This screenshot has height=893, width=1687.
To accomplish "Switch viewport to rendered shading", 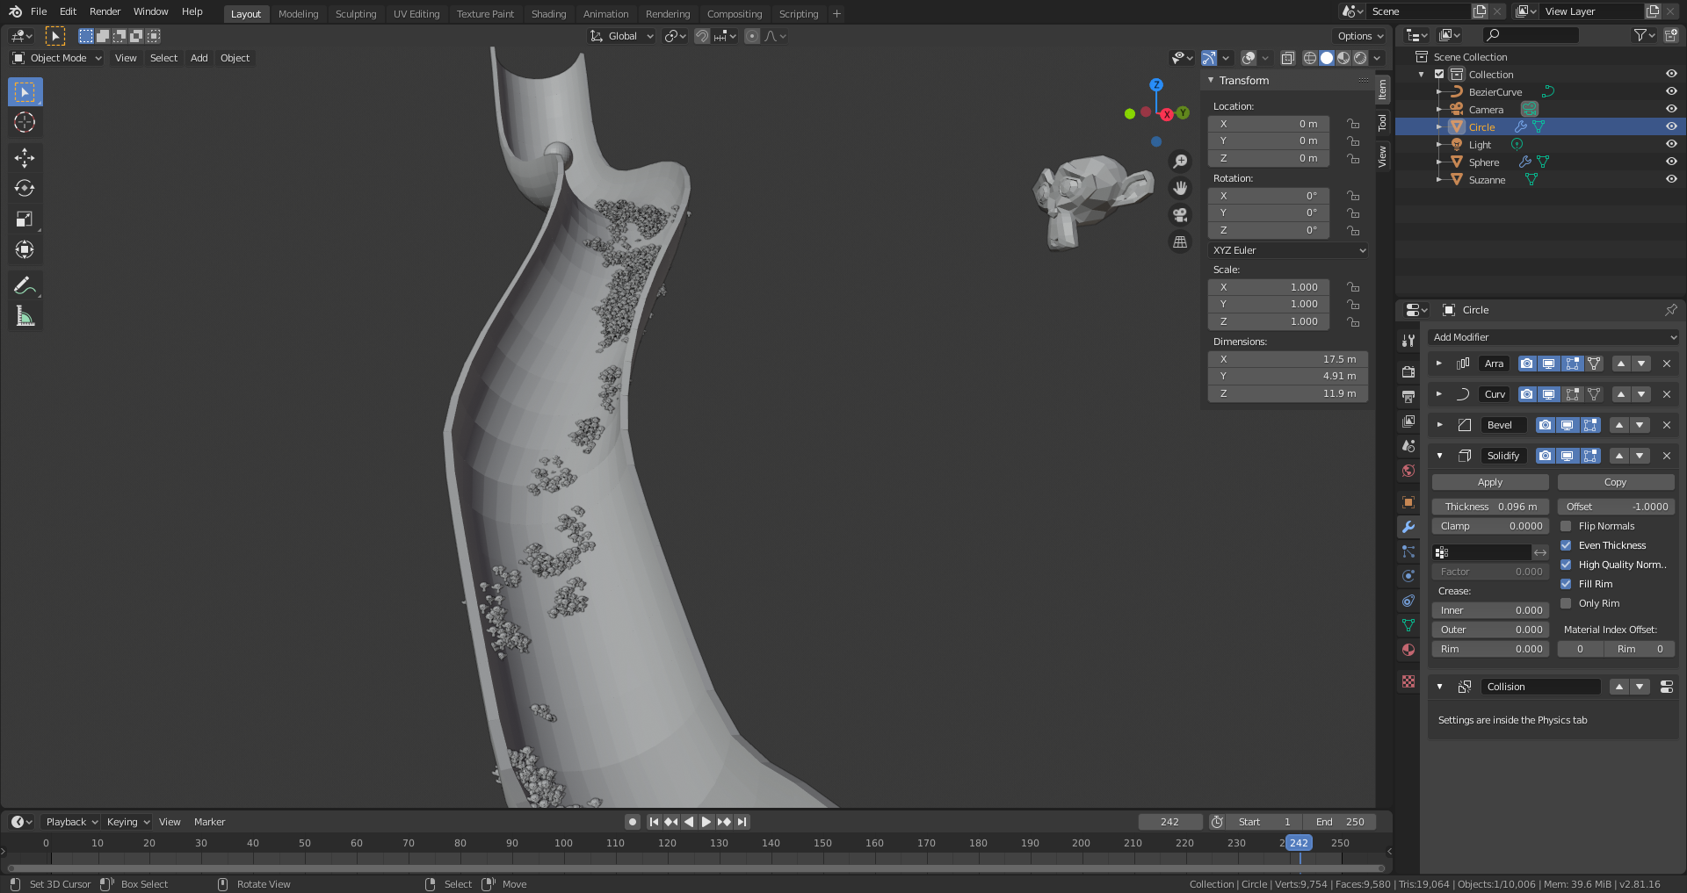I will pos(1360,58).
